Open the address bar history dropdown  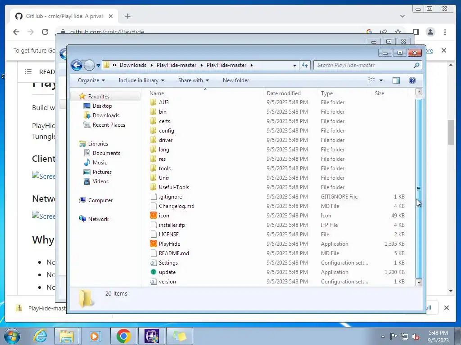(294, 65)
